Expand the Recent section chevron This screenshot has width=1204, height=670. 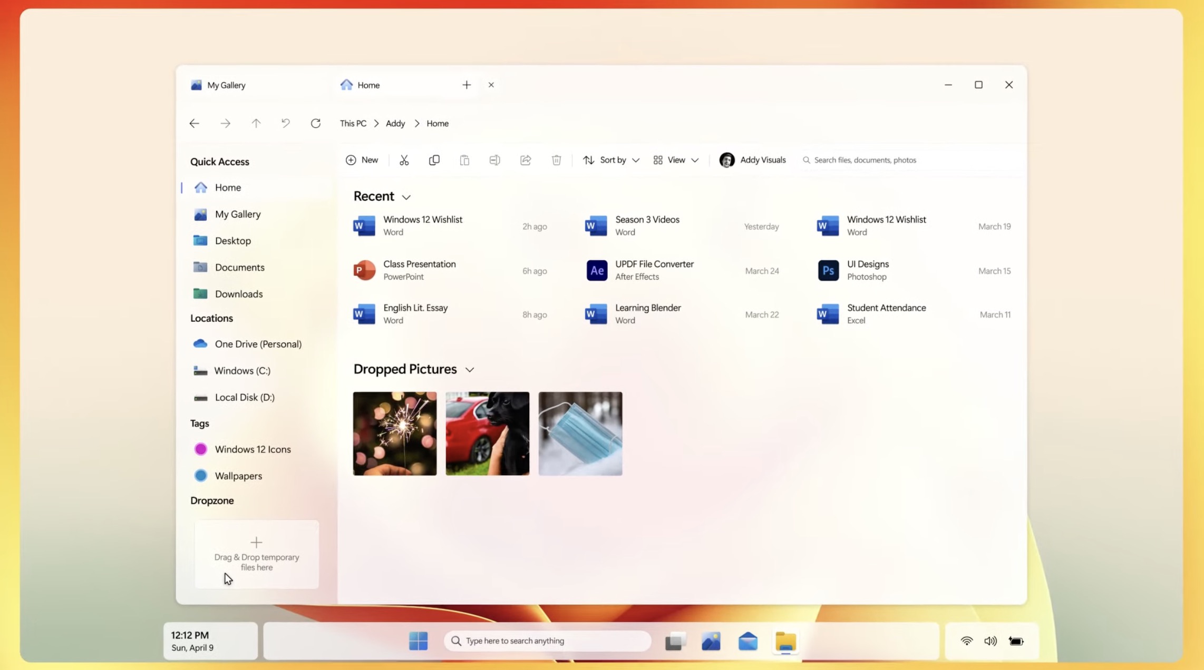coord(407,196)
